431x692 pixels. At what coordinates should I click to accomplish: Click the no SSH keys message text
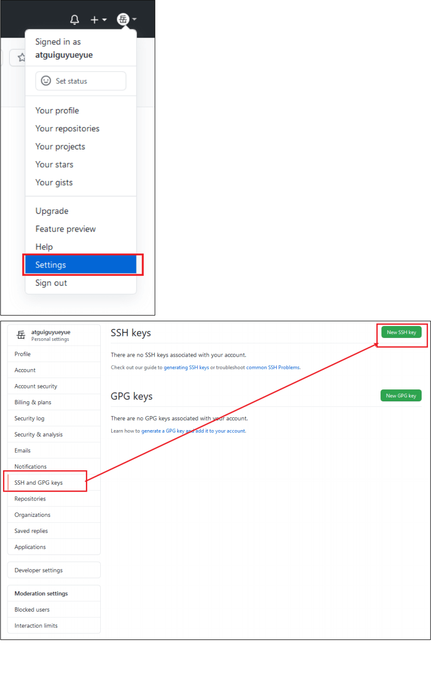(x=179, y=355)
